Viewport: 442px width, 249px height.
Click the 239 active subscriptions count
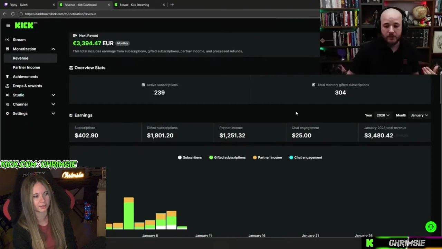pos(160,93)
